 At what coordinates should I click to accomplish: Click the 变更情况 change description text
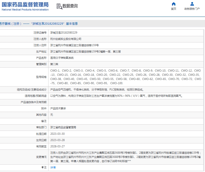pos(126,157)
